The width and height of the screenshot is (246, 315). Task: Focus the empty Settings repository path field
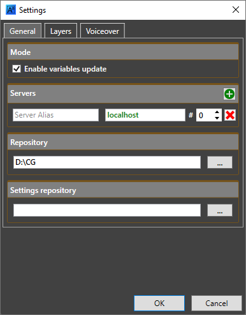[107, 210]
